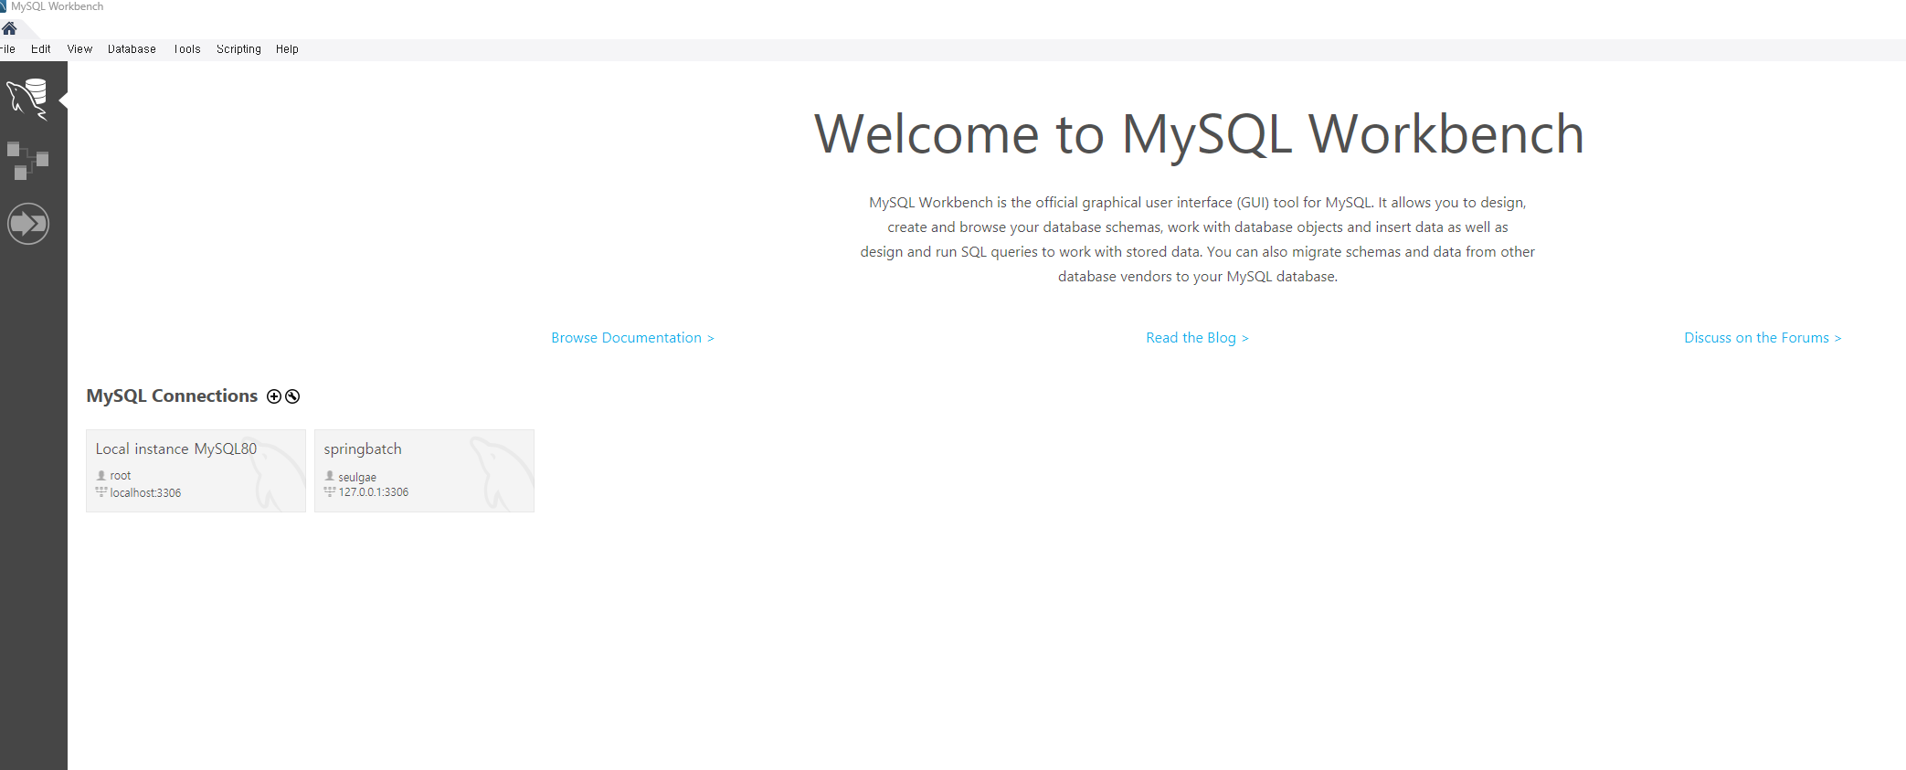Follow Discuss on the Forums link

[x=1763, y=338]
